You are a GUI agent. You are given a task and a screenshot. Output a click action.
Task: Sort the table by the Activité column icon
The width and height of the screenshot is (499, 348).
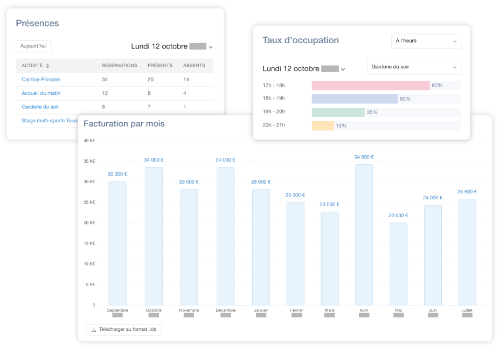[x=47, y=66]
